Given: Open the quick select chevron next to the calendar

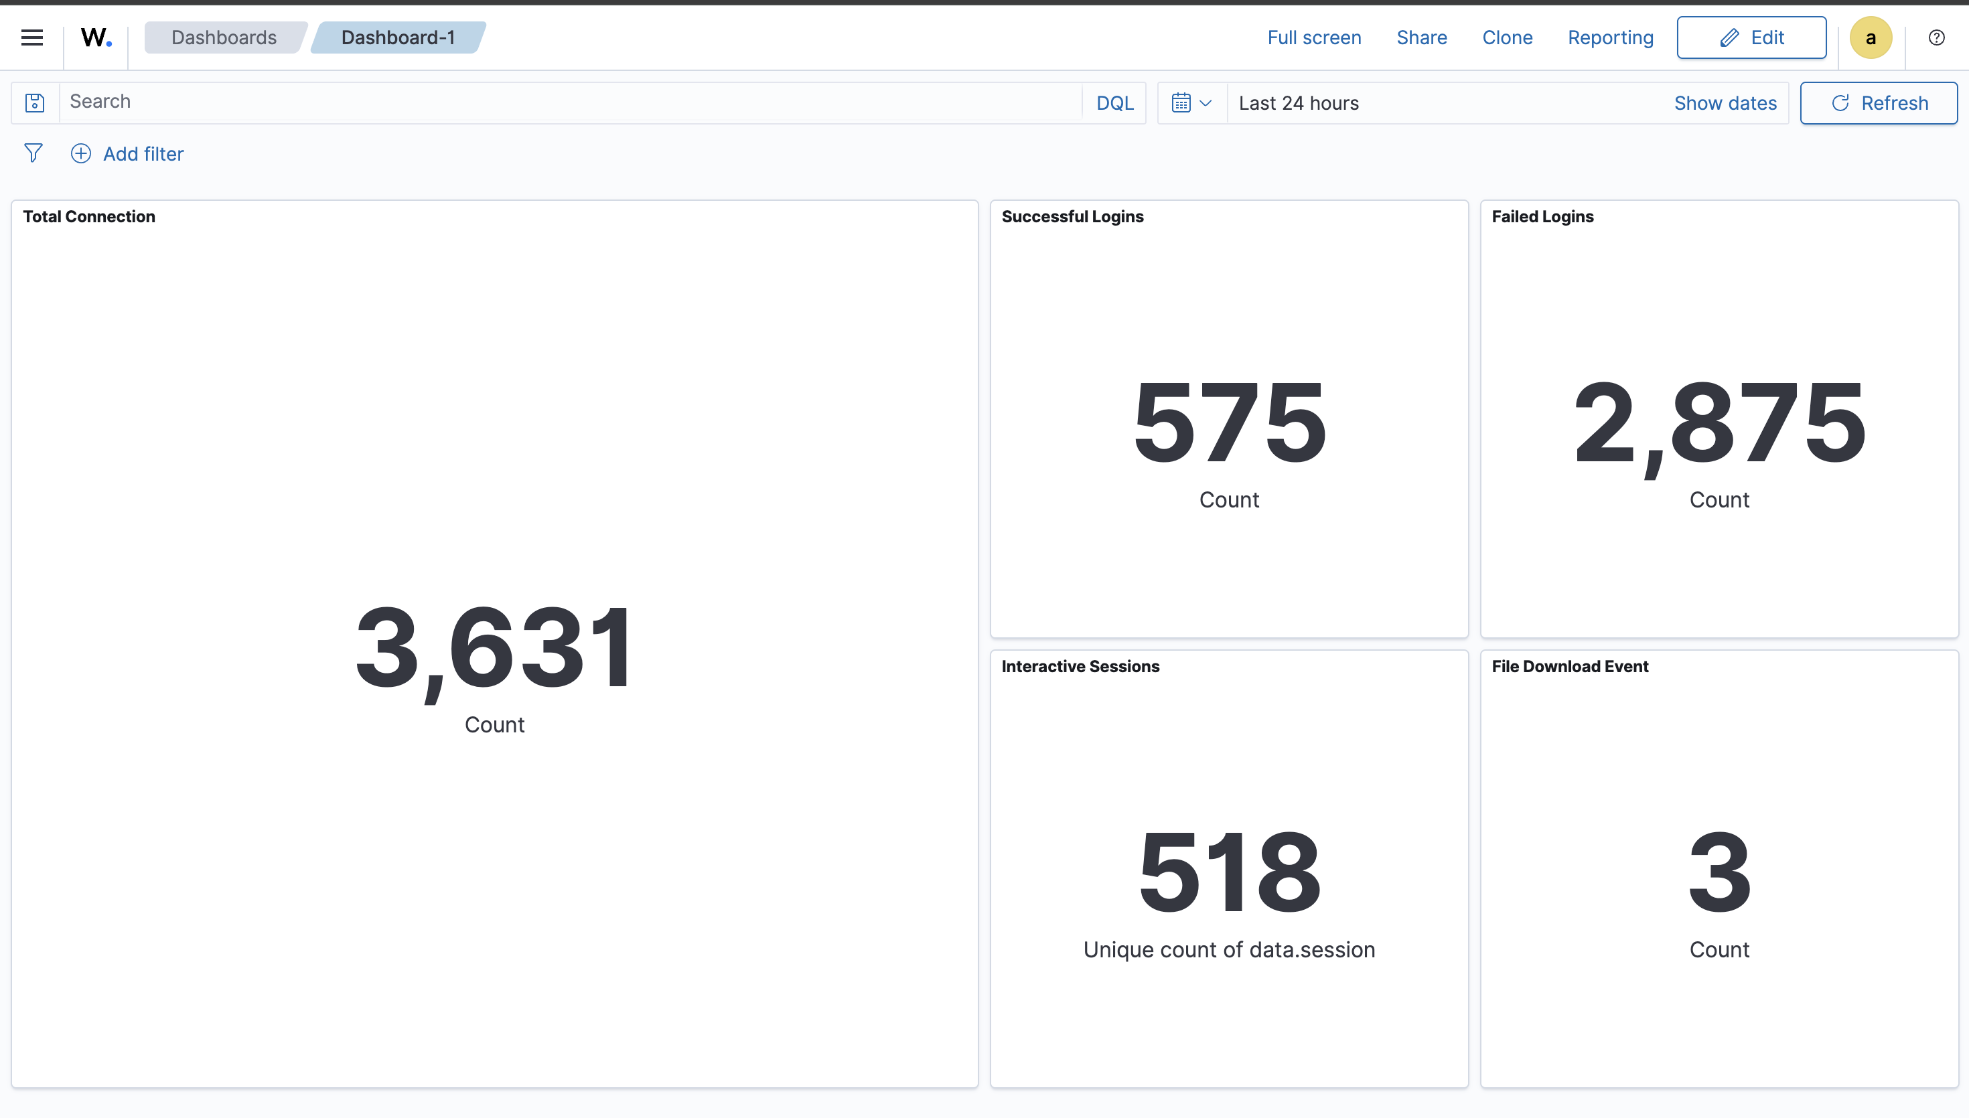Looking at the screenshot, I should coord(1206,102).
